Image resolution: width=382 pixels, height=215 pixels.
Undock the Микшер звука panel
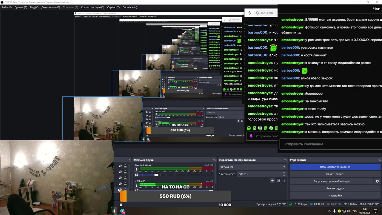214,160
